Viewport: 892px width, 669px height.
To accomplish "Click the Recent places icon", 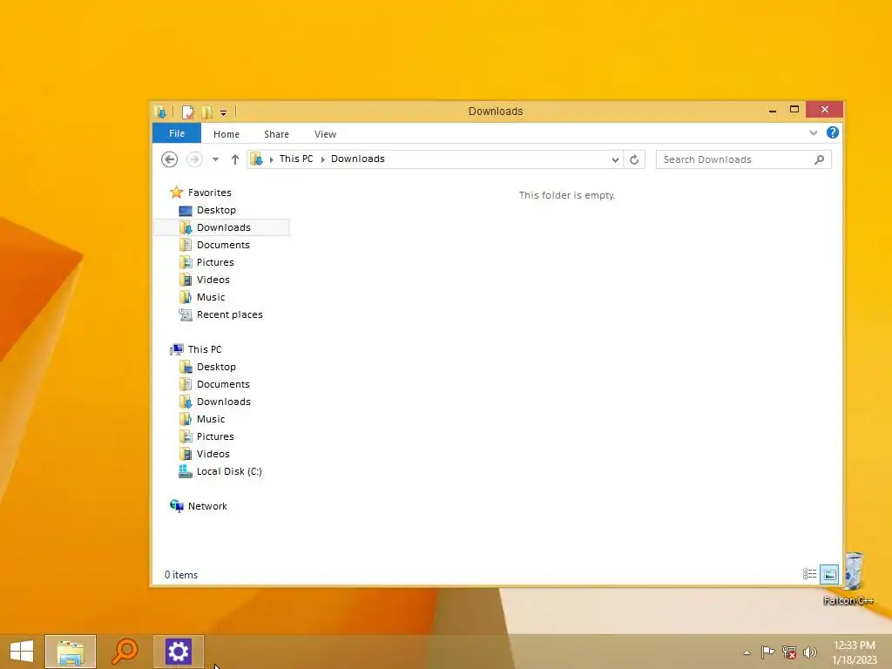I will (185, 314).
